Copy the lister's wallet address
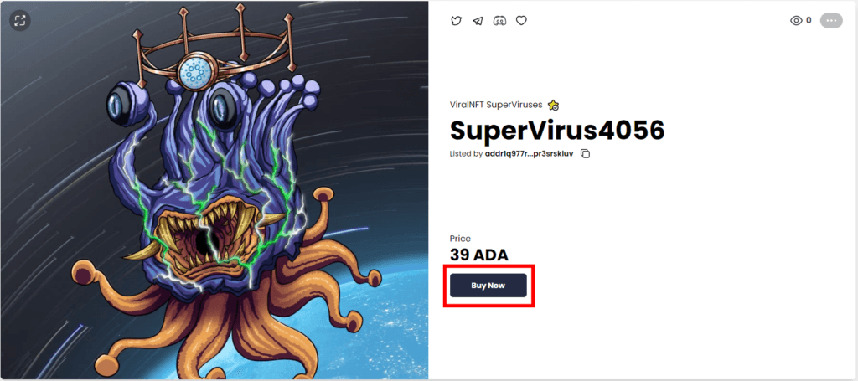Image resolution: width=858 pixels, height=381 pixels. pos(585,153)
